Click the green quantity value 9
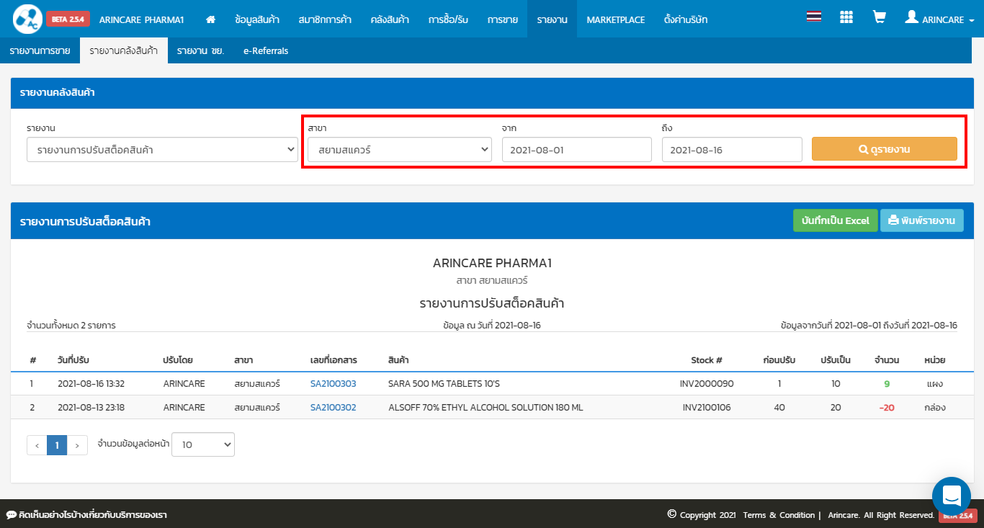The width and height of the screenshot is (984, 528). coord(887,383)
